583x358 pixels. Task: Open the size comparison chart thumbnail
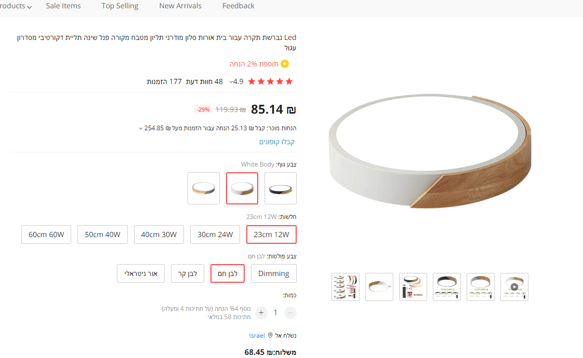[346, 286]
